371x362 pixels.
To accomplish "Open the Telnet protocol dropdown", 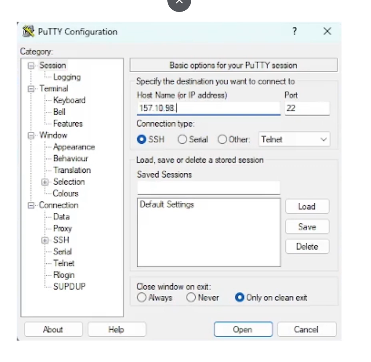I will pyautogui.click(x=294, y=139).
